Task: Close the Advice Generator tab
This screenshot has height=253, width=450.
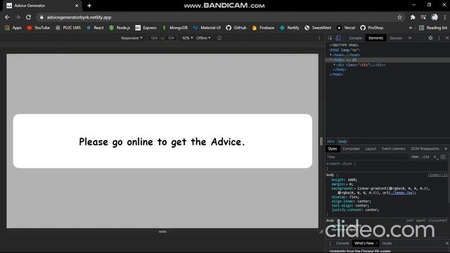Action: 77,6
